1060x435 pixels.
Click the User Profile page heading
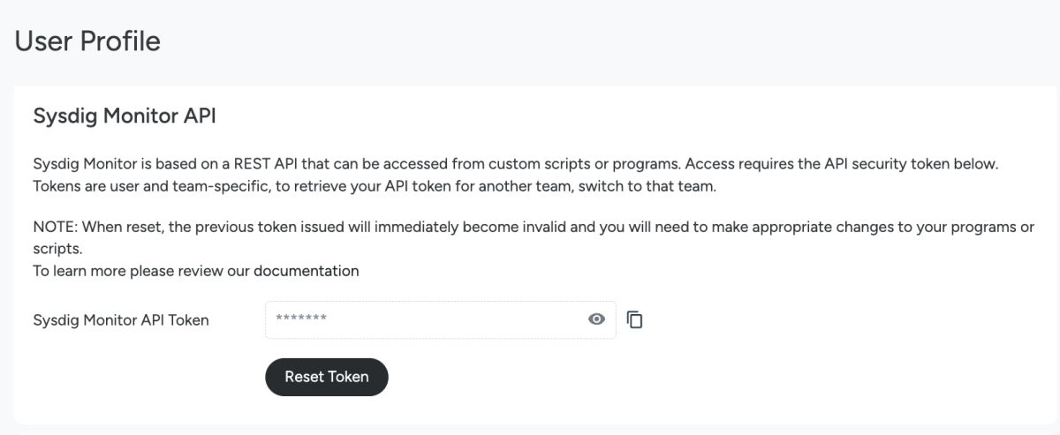[87, 41]
